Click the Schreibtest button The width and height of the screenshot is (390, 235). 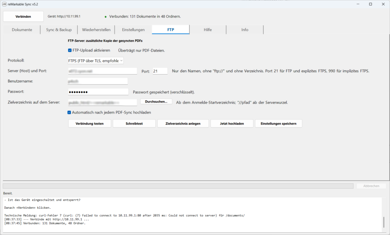134,124
